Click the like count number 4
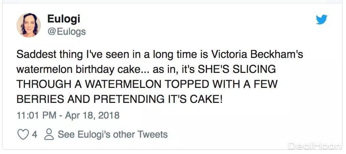 coord(34,134)
